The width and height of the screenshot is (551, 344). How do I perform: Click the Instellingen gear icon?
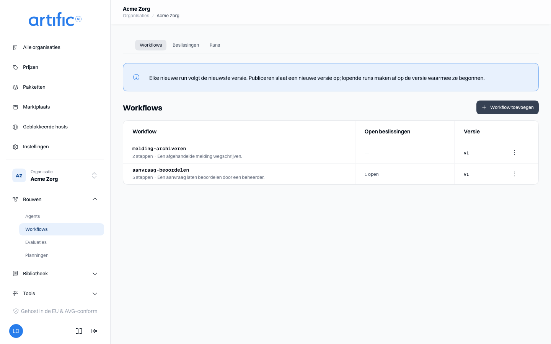point(15,147)
